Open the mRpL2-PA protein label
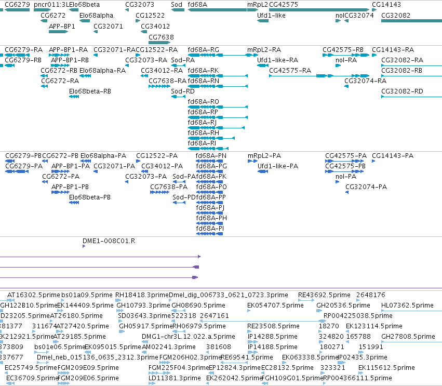 pyautogui.click(x=264, y=156)
